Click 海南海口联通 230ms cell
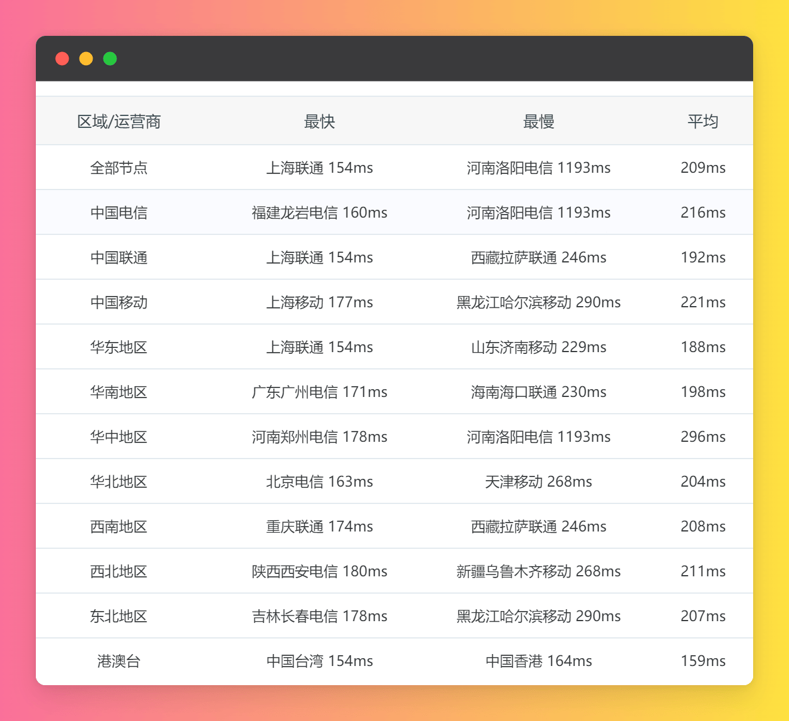The width and height of the screenshot is (789, 721). (539, 392)
